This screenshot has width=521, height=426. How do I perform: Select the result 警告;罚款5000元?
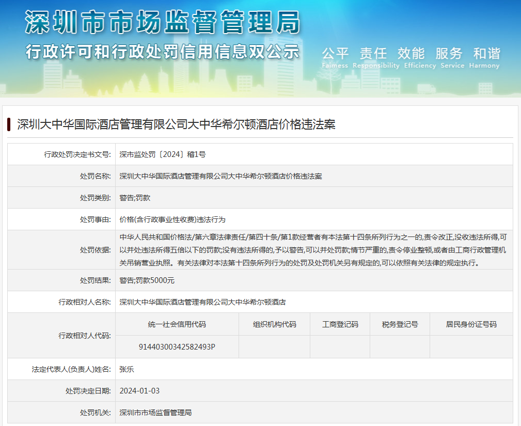click(x=147, y=280)
